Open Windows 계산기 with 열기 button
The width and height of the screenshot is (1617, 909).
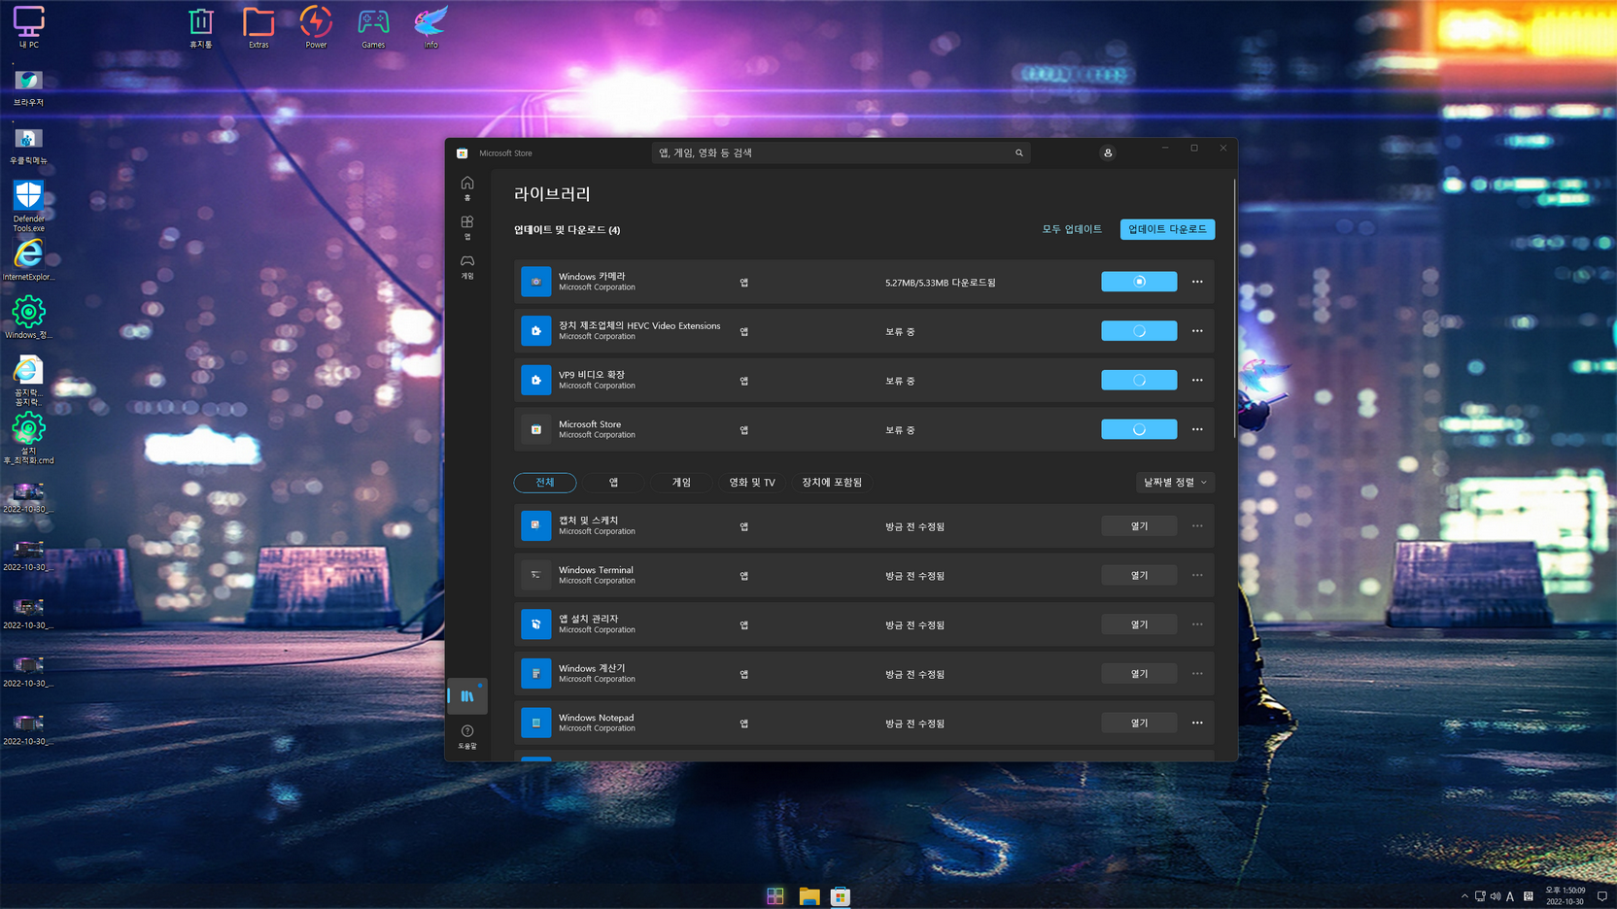1139,673
